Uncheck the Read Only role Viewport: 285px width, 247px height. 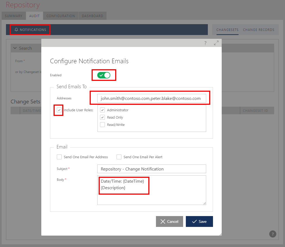pos(102,117)
